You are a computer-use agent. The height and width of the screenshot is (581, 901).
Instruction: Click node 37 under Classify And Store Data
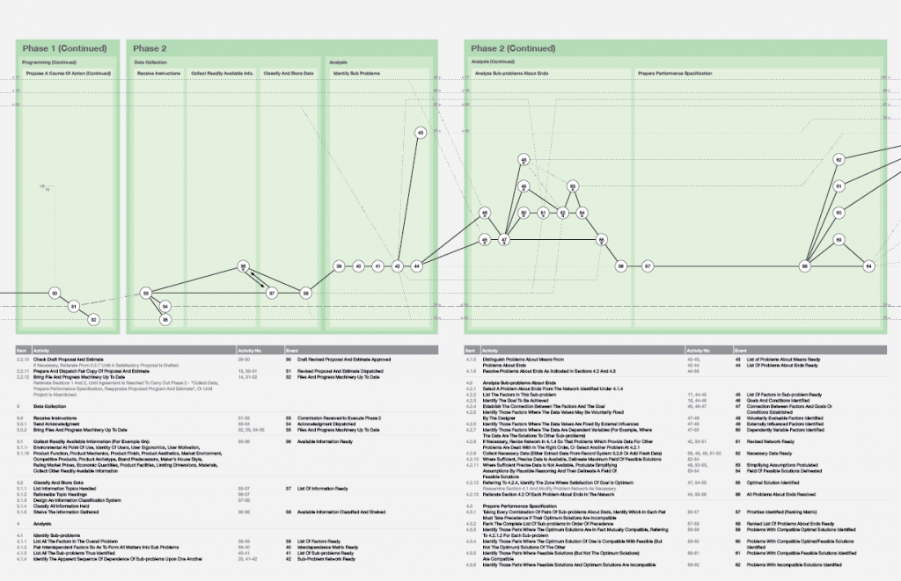click(272, 294)
